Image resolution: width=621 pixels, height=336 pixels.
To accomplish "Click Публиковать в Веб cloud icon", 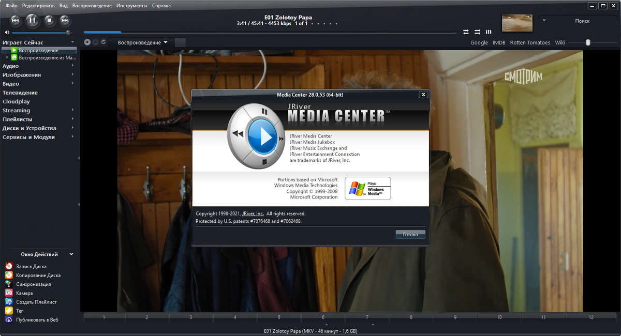I will tap(9, 319).
